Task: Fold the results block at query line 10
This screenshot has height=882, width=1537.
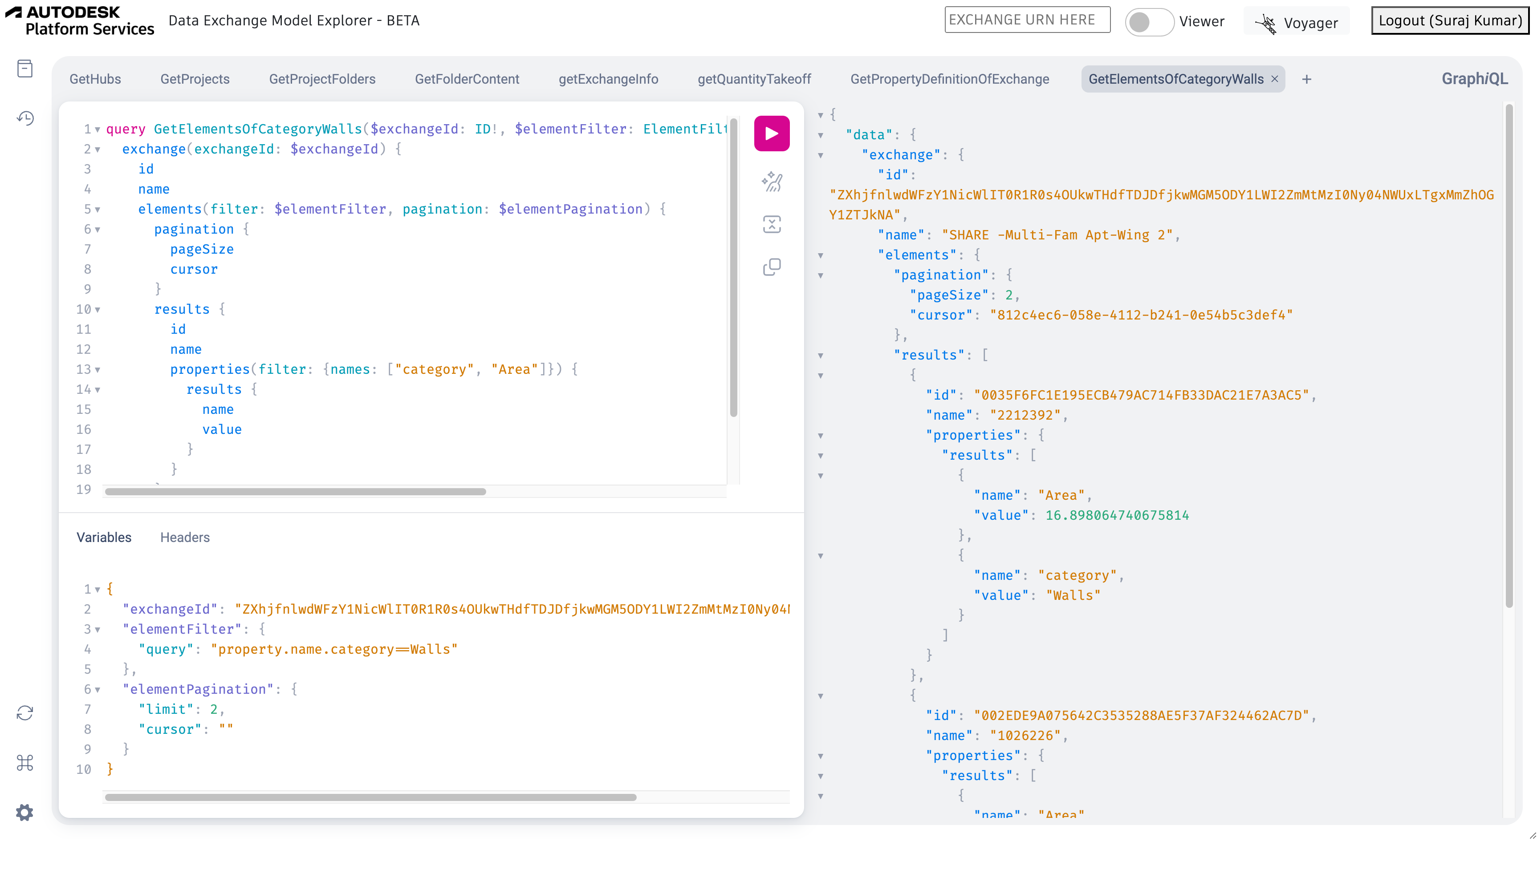Action: pyautogui.click(x=98, y=310)
